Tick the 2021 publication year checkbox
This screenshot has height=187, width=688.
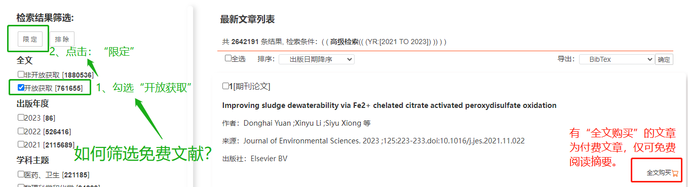tap(21, 144)
